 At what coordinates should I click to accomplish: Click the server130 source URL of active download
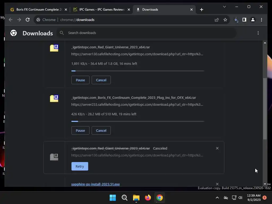(x=137, y=54)
